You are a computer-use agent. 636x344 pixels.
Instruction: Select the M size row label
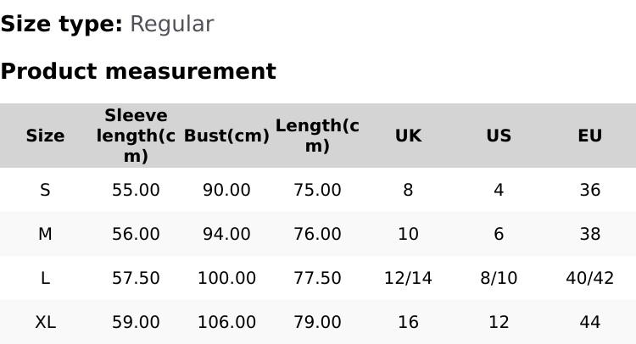coord(45,234)
